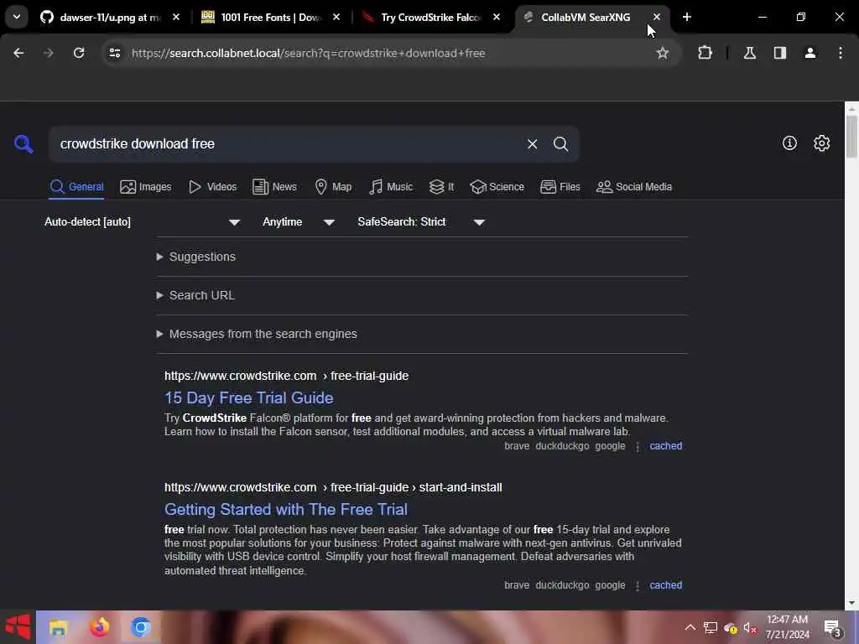Open tab search dropdown arrow
859x644 pixels.
tap(17, 17)
